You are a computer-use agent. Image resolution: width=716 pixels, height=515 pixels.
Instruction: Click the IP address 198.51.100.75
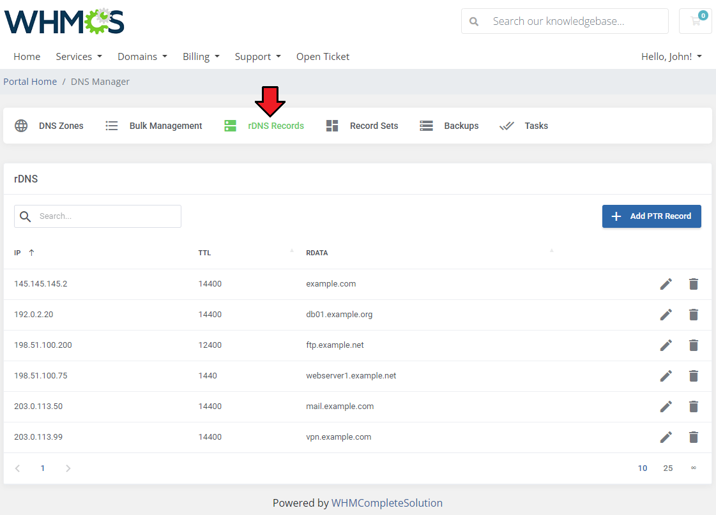[41, 375]
